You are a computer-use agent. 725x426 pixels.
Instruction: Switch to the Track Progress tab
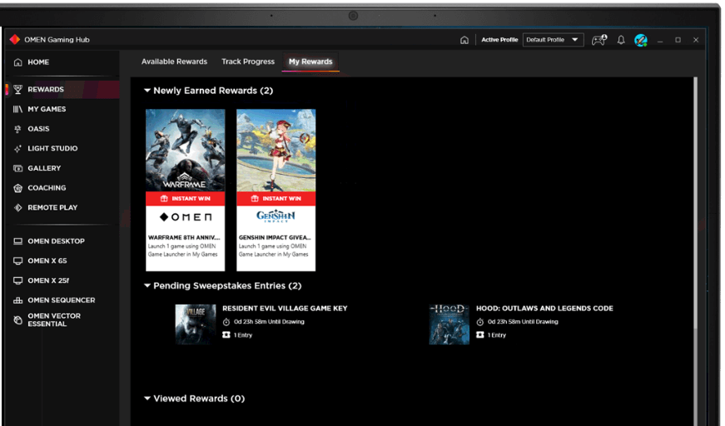pos(248,62)
